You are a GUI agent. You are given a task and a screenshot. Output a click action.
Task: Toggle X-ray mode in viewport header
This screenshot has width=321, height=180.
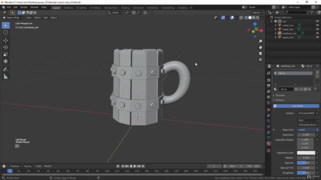pyautogui.click(x=241, y=18)
